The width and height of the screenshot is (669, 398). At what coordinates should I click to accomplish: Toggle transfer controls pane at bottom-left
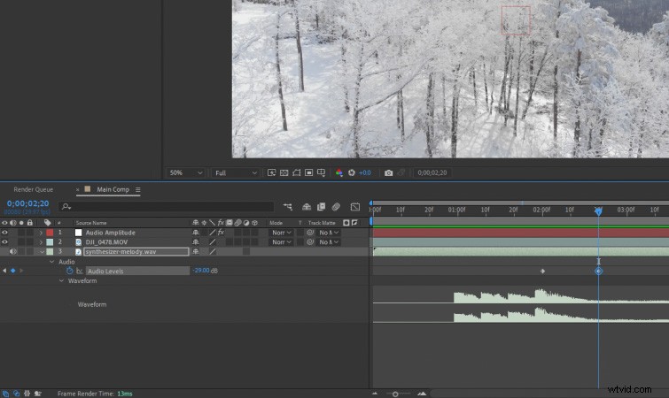16,394
